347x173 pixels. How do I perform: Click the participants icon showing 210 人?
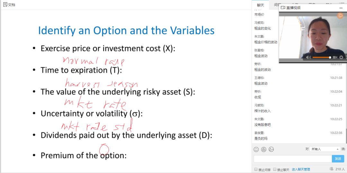[x=331, y=169]
